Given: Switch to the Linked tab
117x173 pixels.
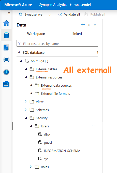Looking at the screenshot, I should pos(77,34).
